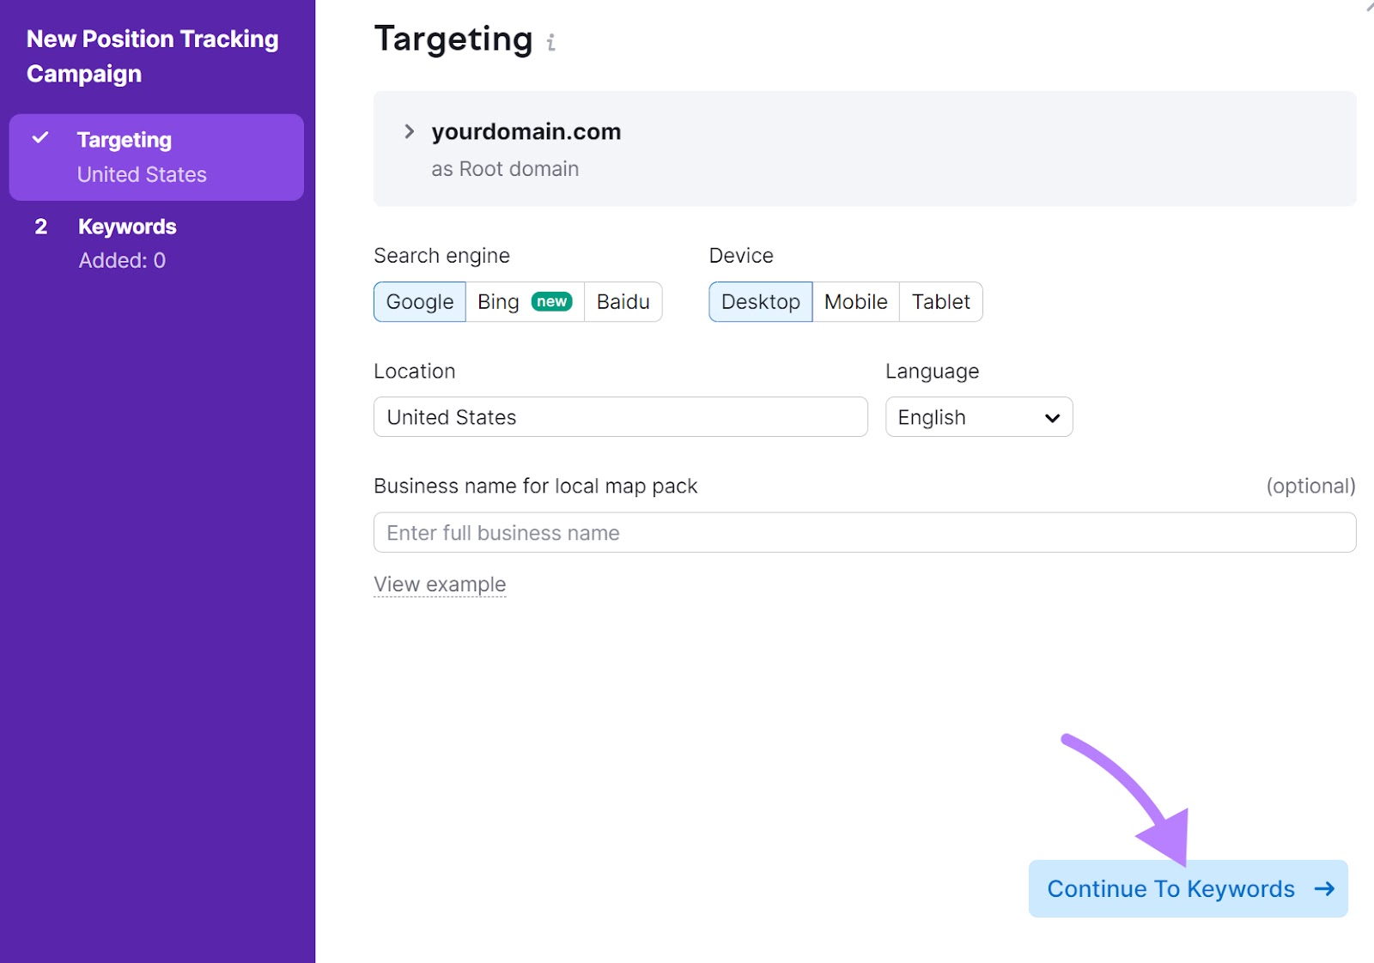Click the info icon beside Targeting heading

[550, 42]
